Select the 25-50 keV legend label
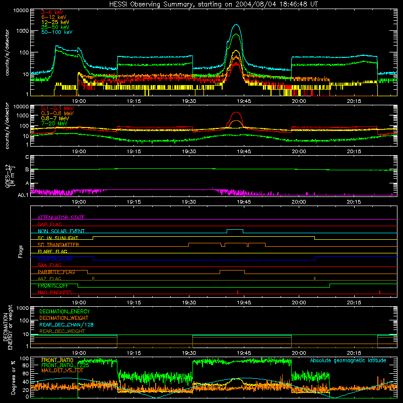Image resolution: width=403 pixels, height=403 pixels. [55, 27]
